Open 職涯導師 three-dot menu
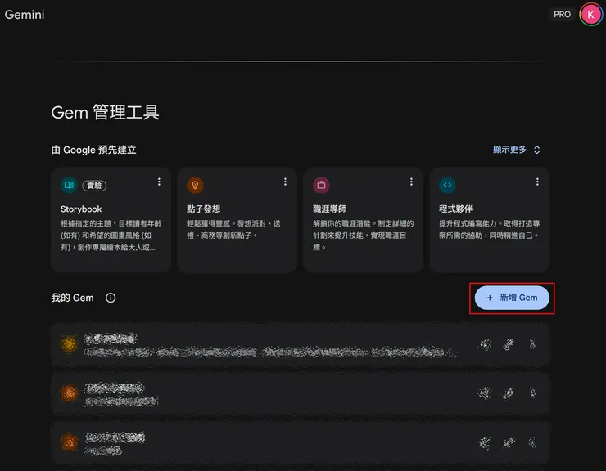 pos(411,182)
